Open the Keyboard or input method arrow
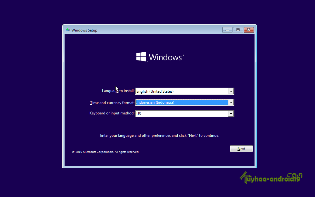This screenshot has height=197, width=315. click(x=231, y=114)
